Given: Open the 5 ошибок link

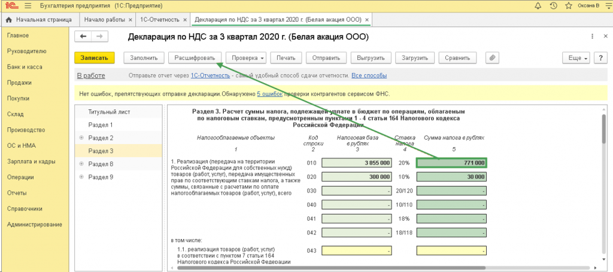Looking at the screenshot, I should (270, 94).
